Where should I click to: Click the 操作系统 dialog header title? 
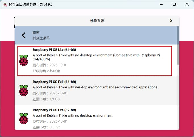point(97,21)
